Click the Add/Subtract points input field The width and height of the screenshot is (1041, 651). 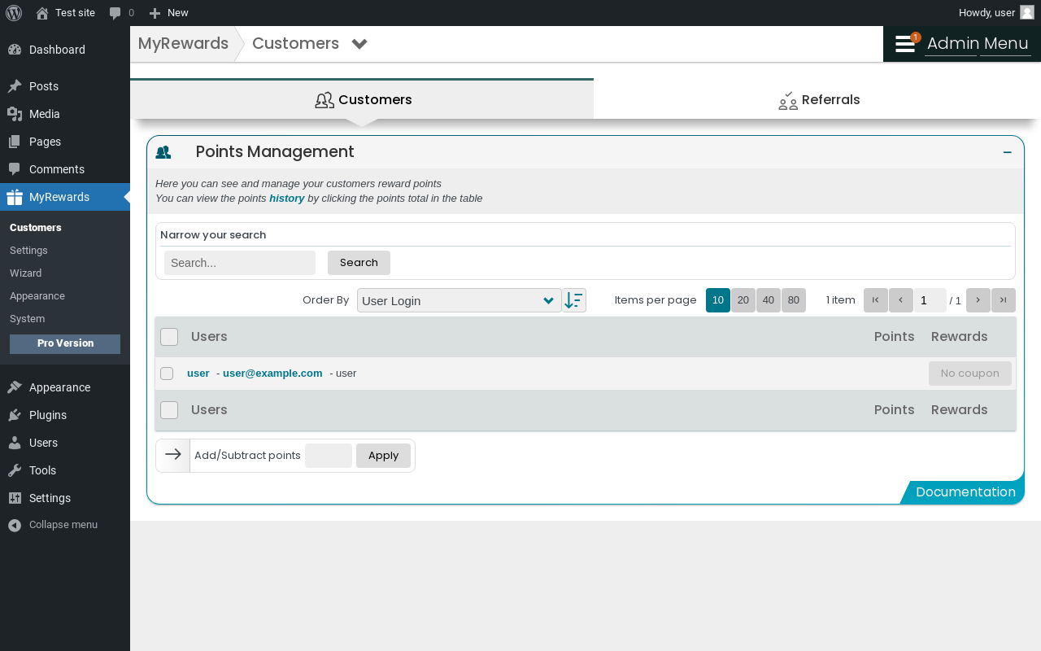point(329,456)
